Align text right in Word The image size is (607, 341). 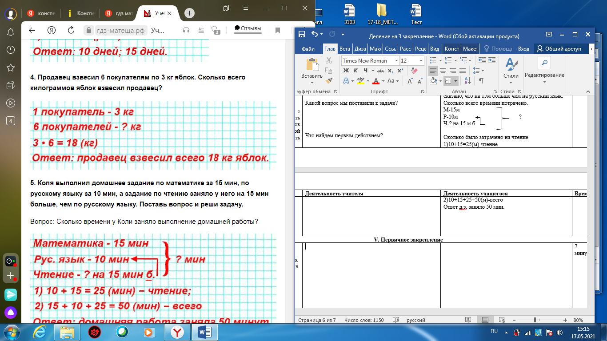(x=453, y=71)
